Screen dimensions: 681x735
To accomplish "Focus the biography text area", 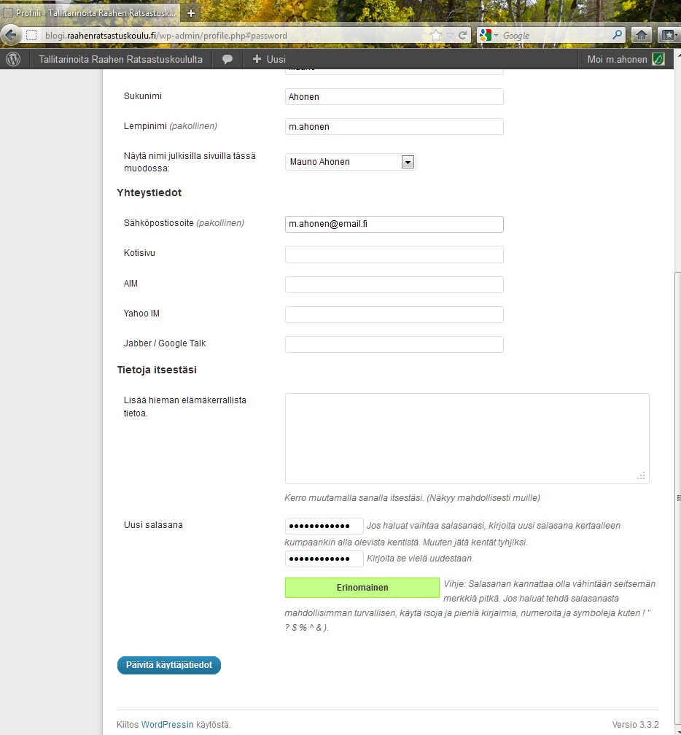I will pos(467,438).
